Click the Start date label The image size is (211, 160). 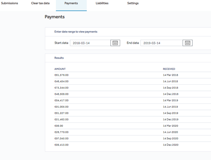[x=62, y=43]
